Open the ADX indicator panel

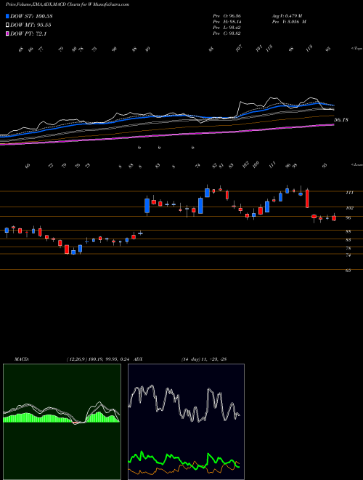(x=186, y=422)
